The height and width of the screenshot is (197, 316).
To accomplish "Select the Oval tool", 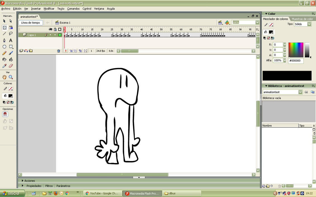I will pos(4,47).
